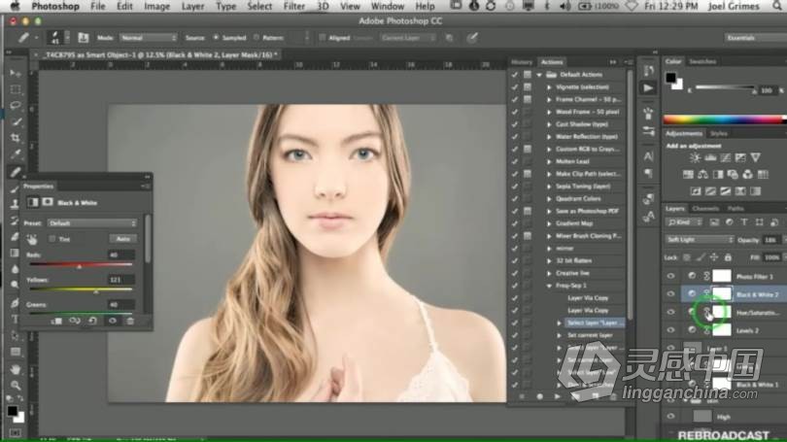Click Lock all padlock icon in Layers
Viewport: 787px width, 442px height.
click(x=728, y=257)
